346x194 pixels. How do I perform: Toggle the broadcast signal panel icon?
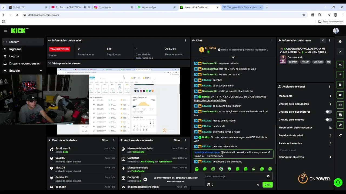340,105
